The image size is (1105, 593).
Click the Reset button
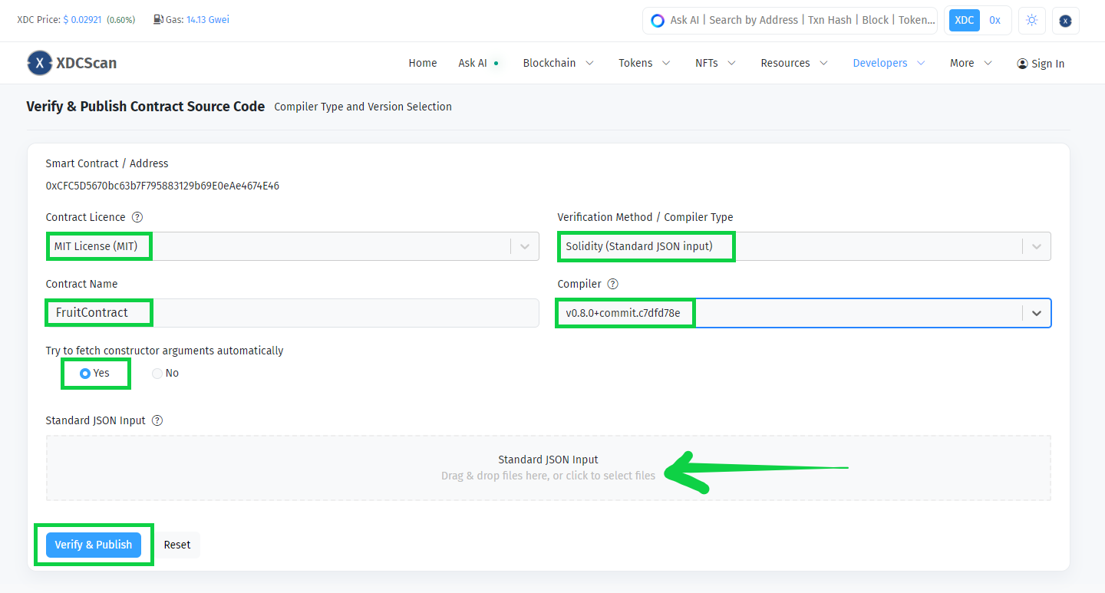(x=177, y=545)
